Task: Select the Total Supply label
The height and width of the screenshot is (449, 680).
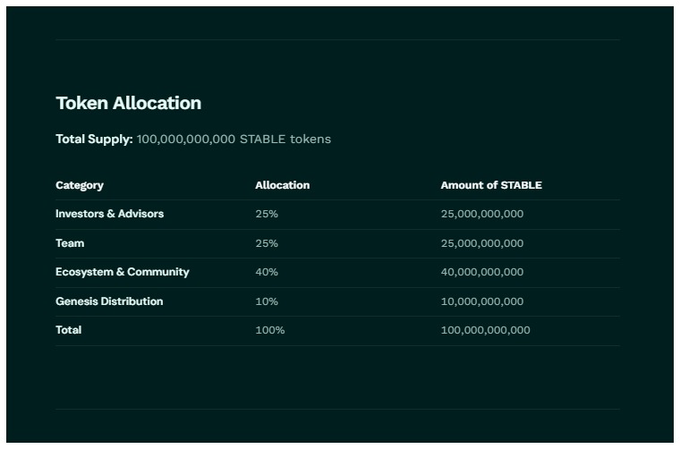Action: coord(94,139)
